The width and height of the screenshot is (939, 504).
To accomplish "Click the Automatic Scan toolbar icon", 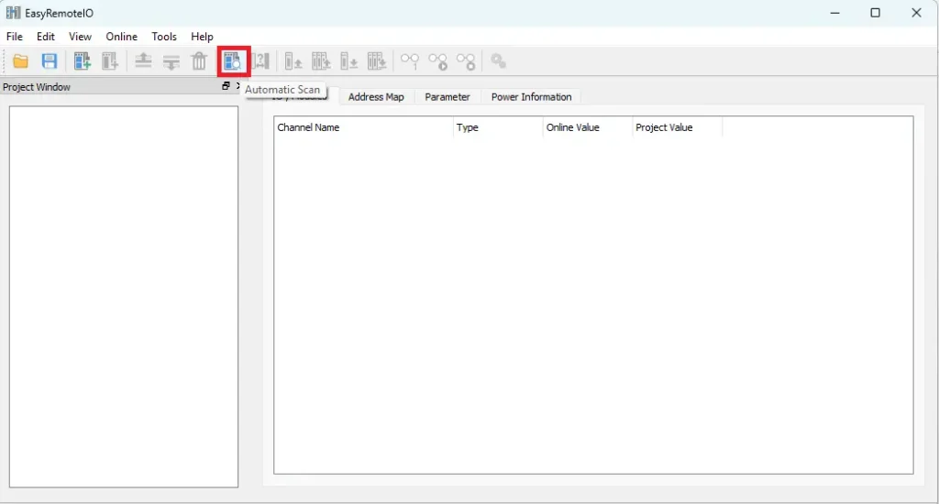I will point(233,61).
